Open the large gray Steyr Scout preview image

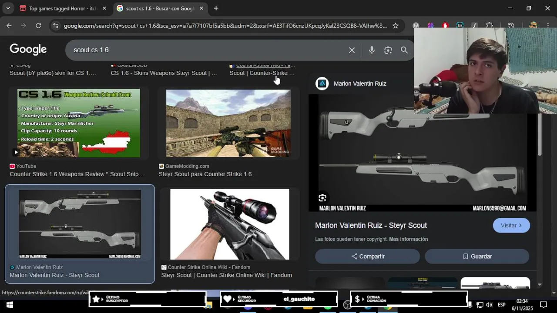[x=422, y=153]
